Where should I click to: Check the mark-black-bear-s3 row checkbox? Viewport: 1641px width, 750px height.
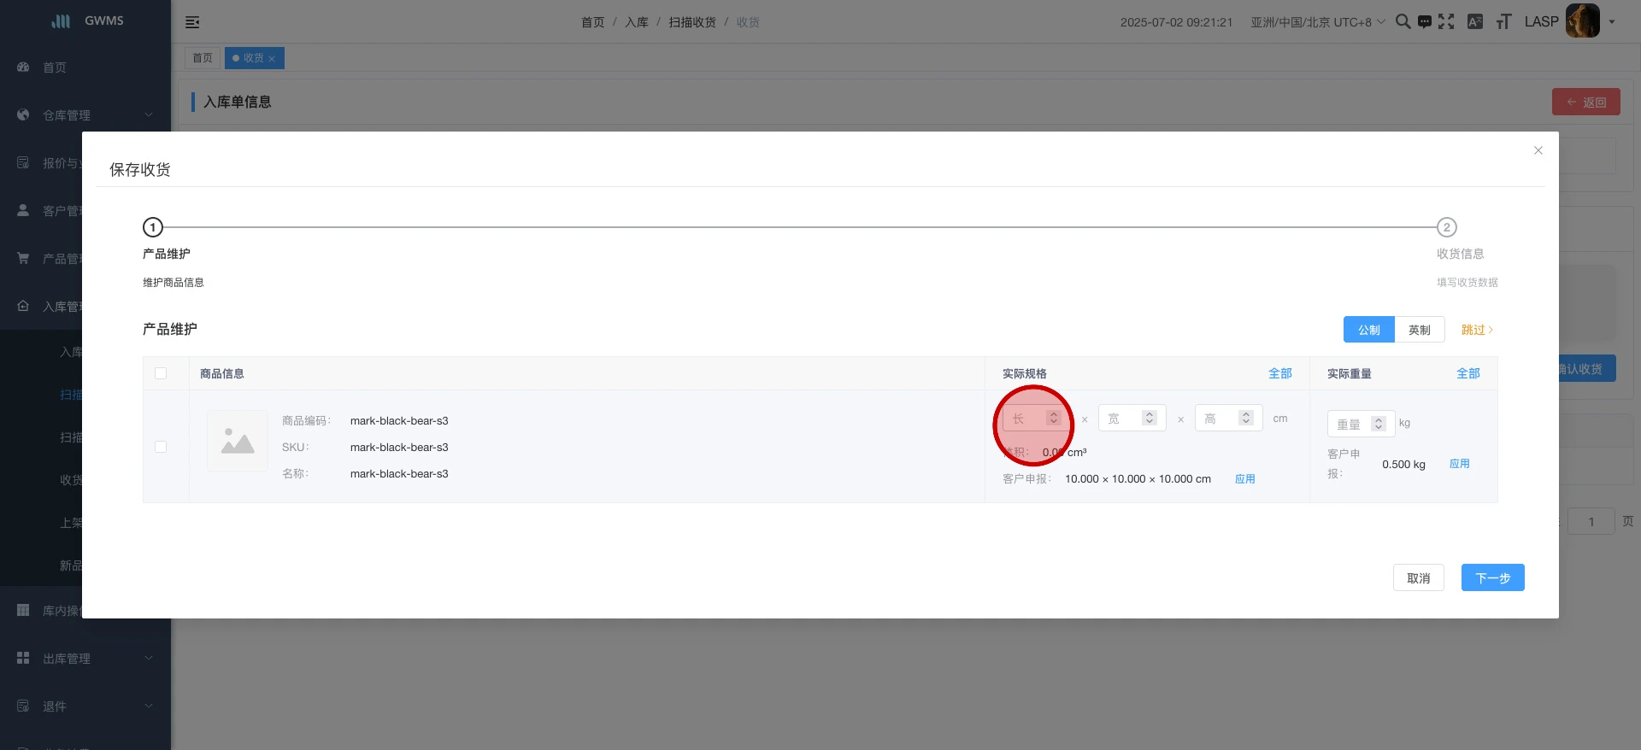(161, 447)
